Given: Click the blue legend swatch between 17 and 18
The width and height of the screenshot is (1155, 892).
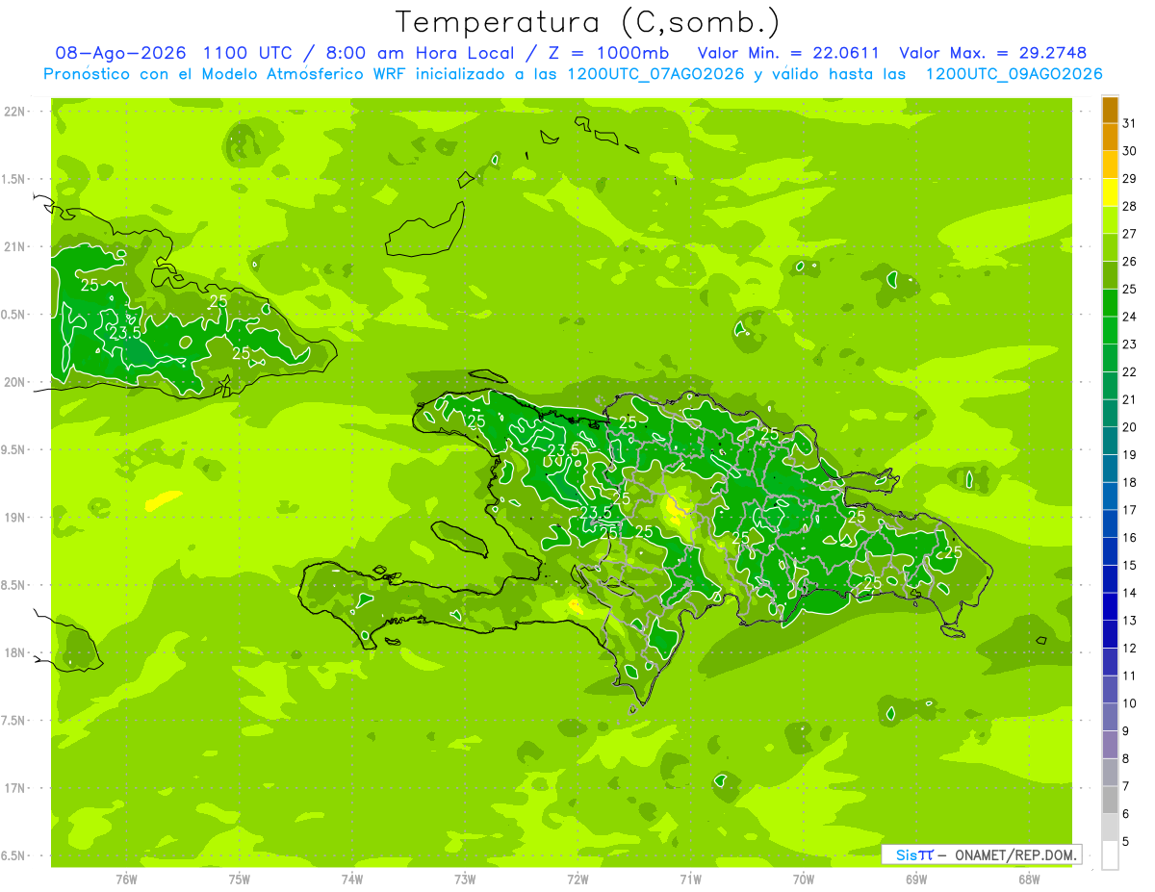Looking at the screenshot, I should [1110, 497].
